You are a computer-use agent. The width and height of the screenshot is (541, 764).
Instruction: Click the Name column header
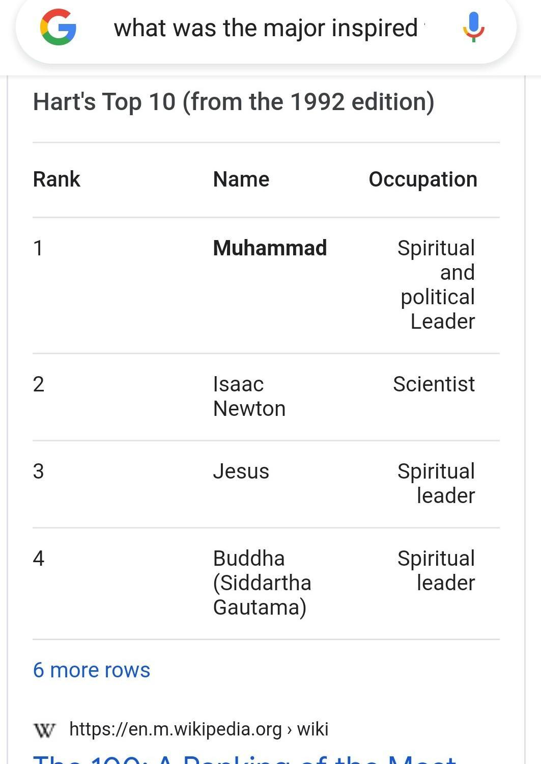[241, 179]
